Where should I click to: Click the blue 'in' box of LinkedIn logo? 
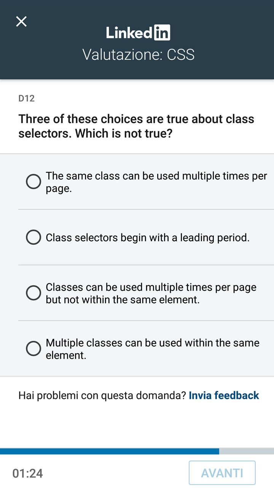162,33
